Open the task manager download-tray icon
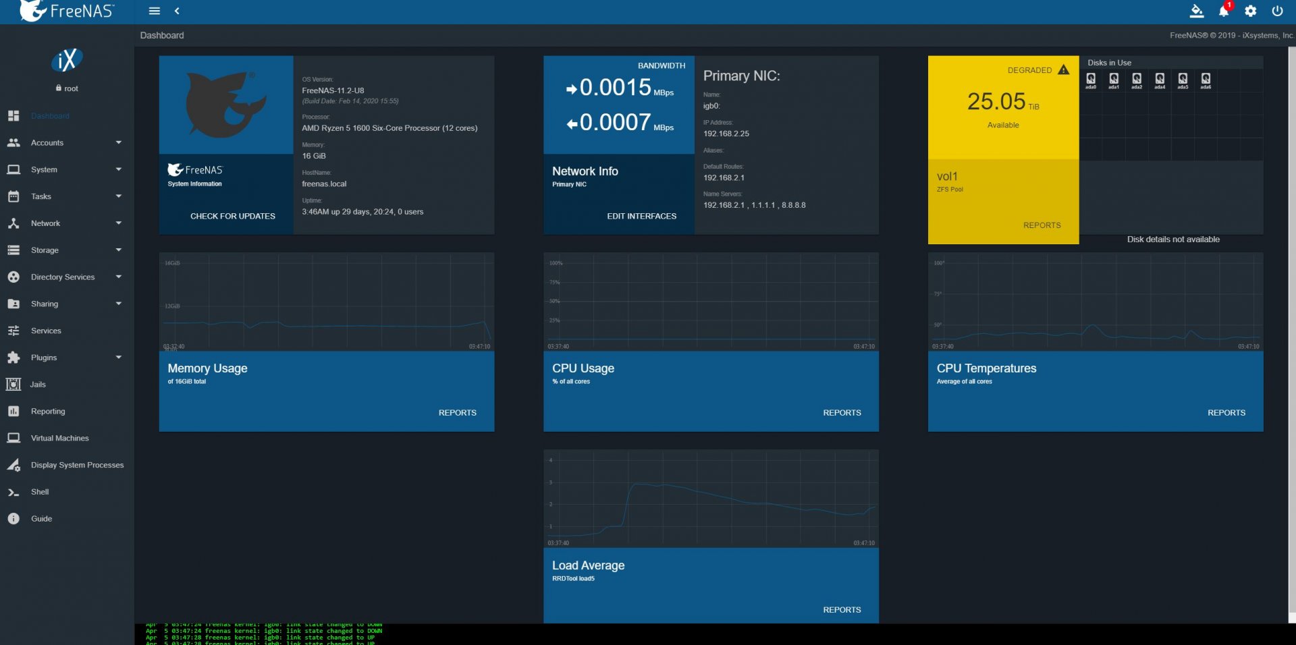Image resolution: width=1296 pixels, height=645 pixels. tap(1197, 11)
